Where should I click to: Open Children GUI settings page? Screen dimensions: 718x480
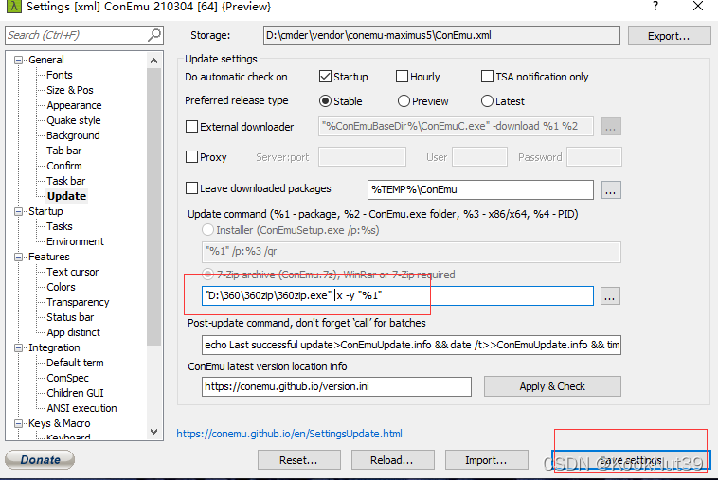pos(75,393)
